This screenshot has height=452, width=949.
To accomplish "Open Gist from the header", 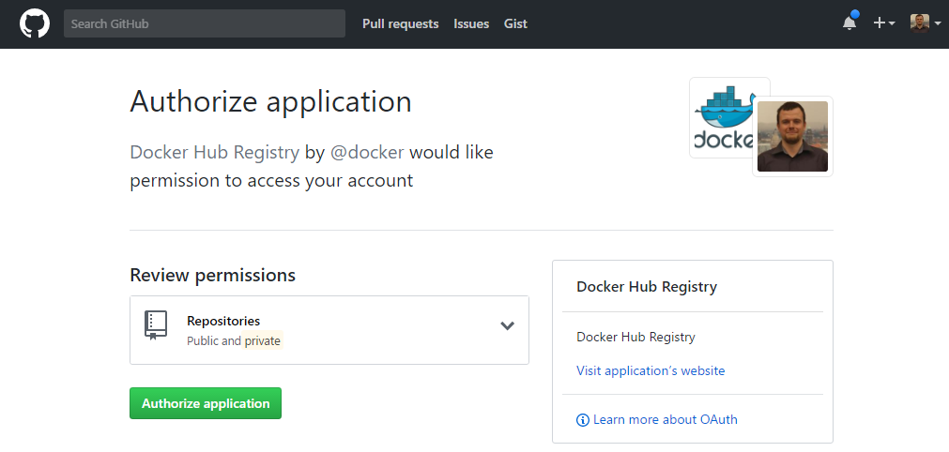I will (515, 23).
